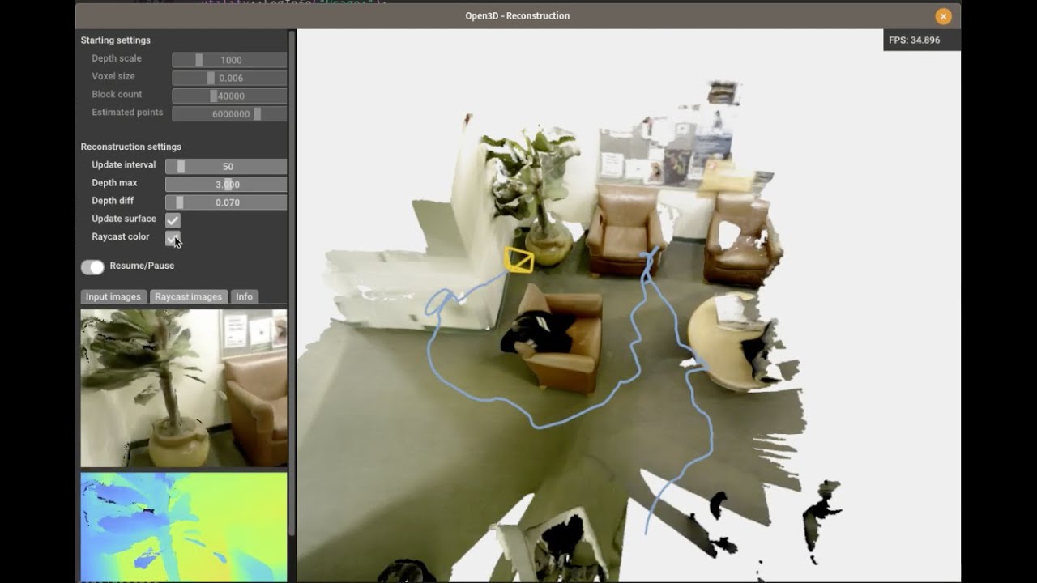Click the Resume/Pause label
Image resolution: width=1037 pixels, height=583 pixels.
[142, 266]
